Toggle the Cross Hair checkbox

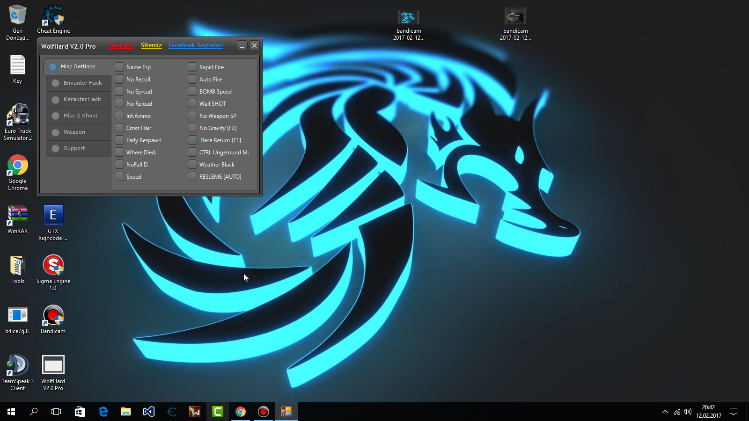point(119,128)
